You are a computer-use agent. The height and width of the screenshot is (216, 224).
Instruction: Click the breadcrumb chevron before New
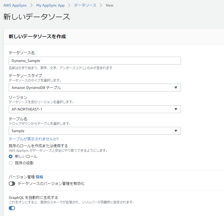point(101,6)
